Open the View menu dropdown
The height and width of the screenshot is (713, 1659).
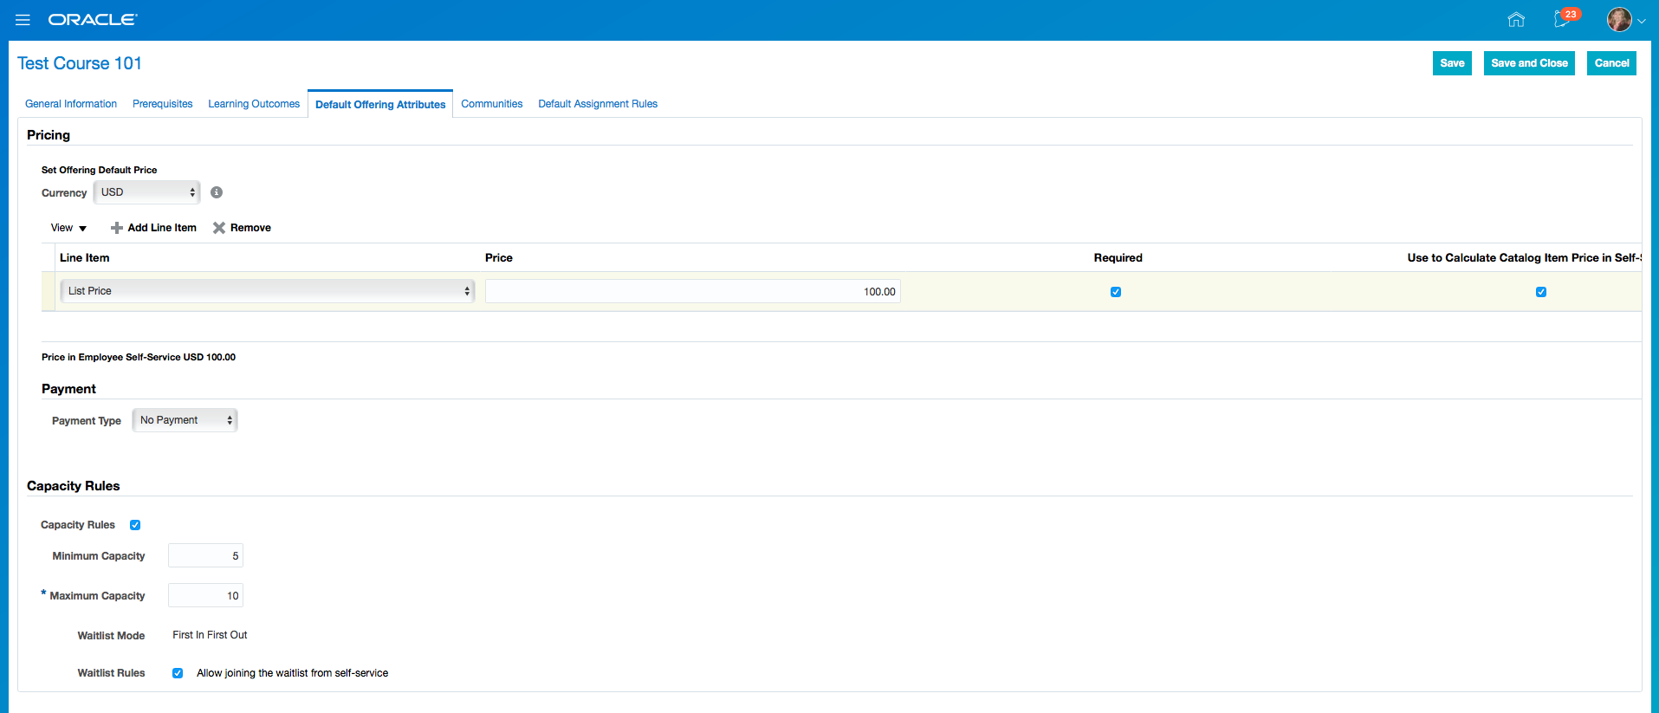tap(68, 228)
